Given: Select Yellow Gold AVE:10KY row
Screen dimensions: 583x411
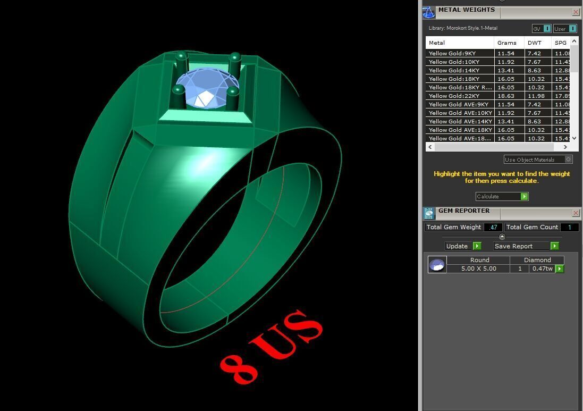Looking at the screenshot, I should pyautogui.click(x=498, y=113).
